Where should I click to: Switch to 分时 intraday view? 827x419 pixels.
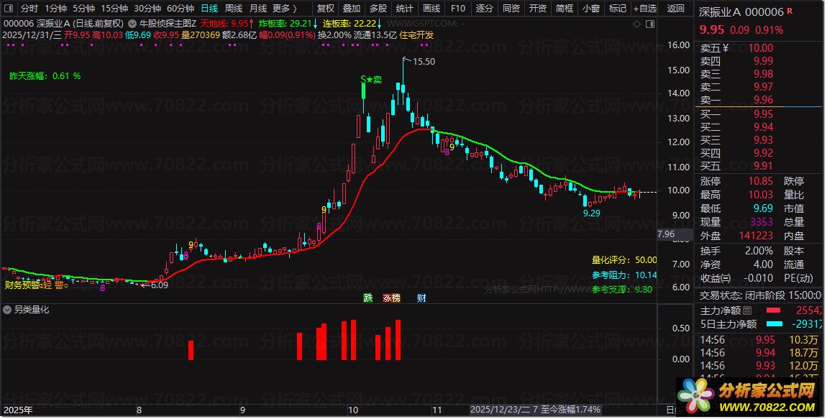(x=29, y=9)
